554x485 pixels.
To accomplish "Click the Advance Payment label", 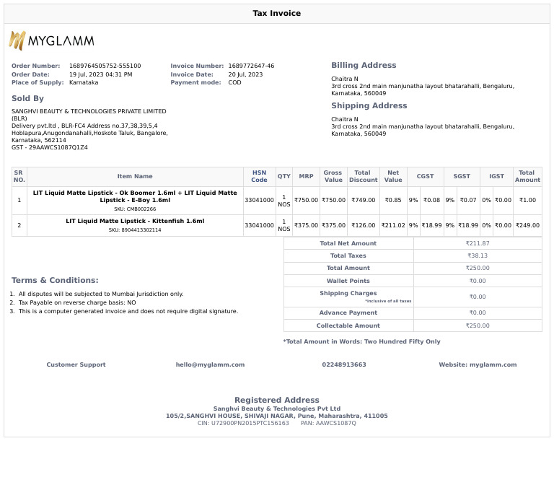I will (x=348, y=313).
